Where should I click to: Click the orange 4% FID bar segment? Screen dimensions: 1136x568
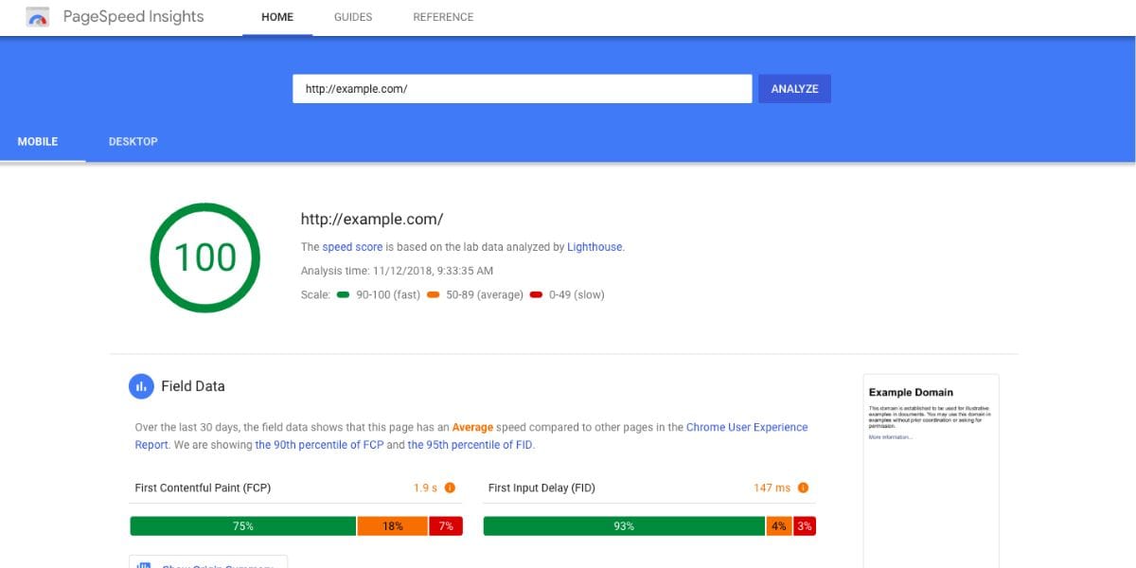pyautogui.click(x=779, y=526)
